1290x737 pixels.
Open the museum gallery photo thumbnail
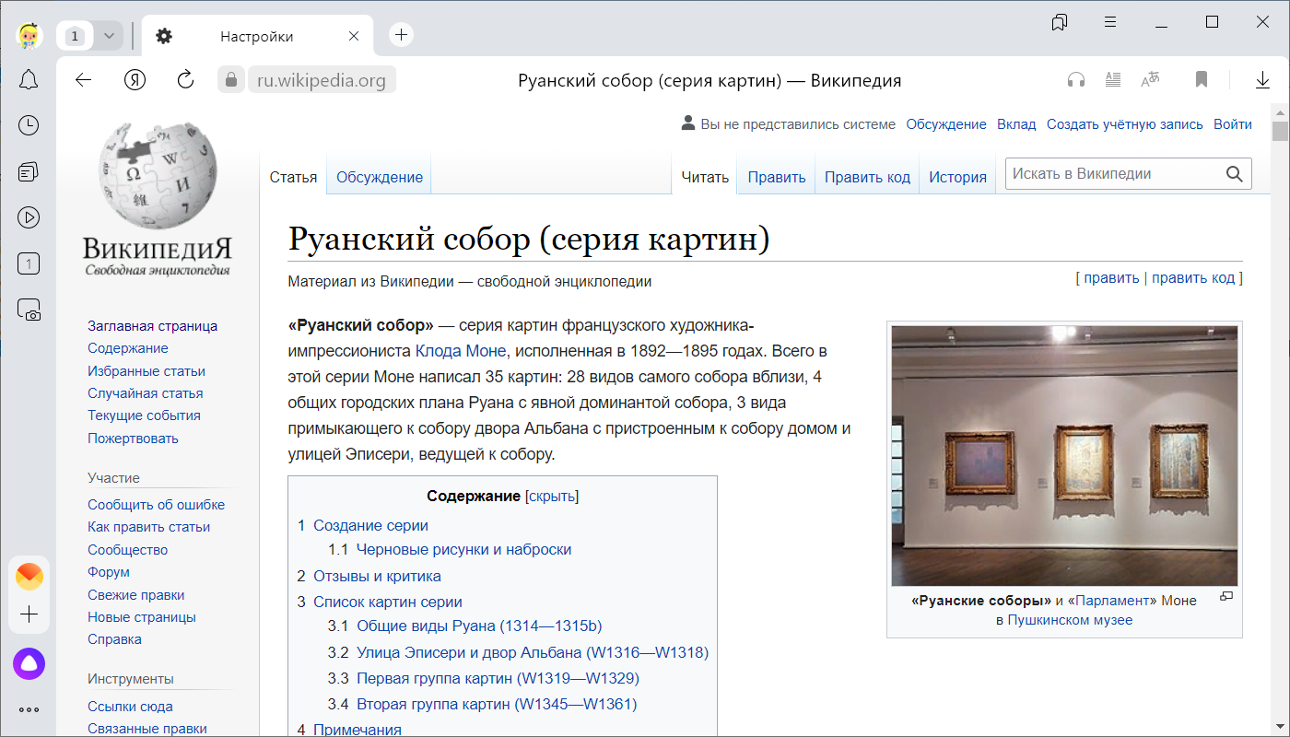1064,455
